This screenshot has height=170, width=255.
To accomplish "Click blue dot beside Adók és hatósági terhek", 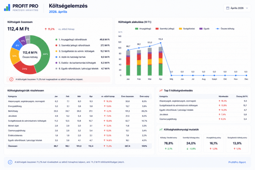I will point(56,57).
